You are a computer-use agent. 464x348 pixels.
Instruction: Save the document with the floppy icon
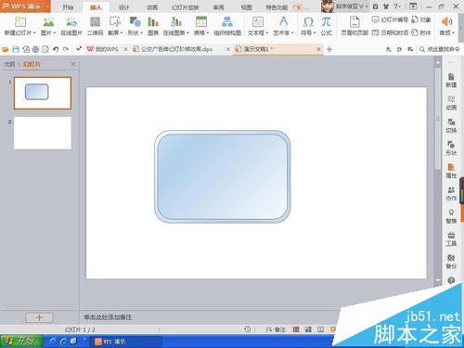click(x=16, y=49)
